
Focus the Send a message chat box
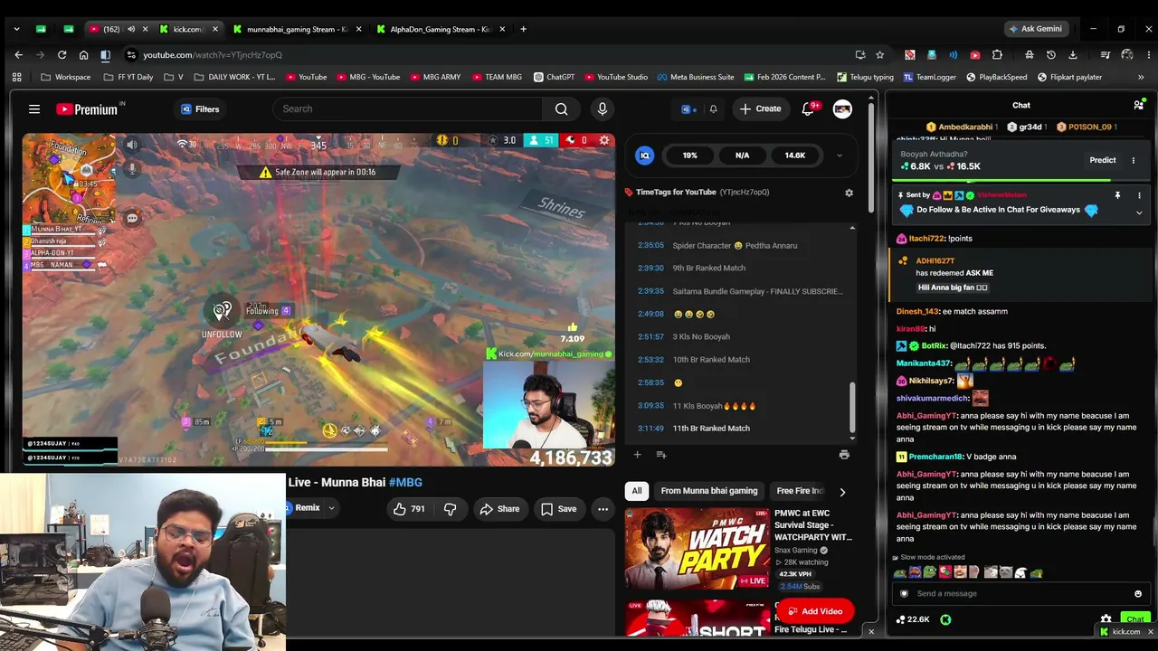tap(1020, 594)
